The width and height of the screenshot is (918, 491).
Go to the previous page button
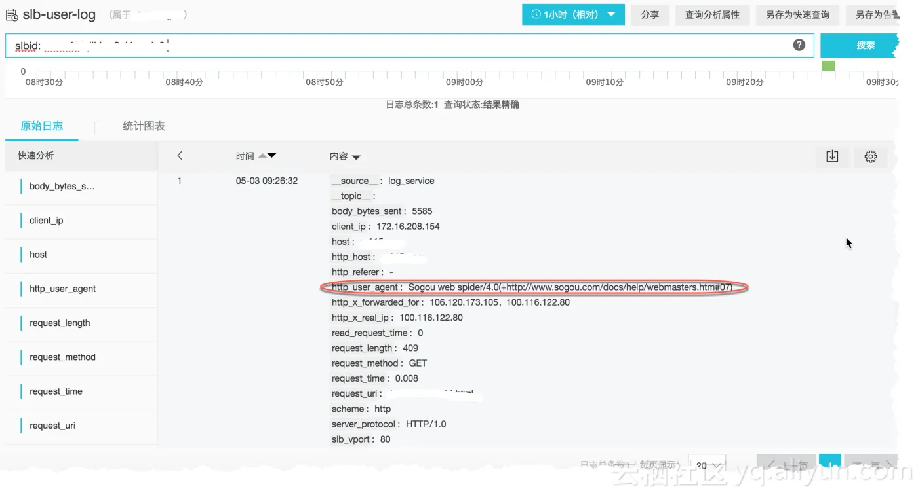point(786,465)
